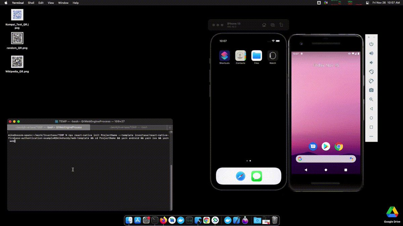Screen dimensions: 403x226
Task: Tap the Android navigation Home button
Action: (x=326, y=170)
